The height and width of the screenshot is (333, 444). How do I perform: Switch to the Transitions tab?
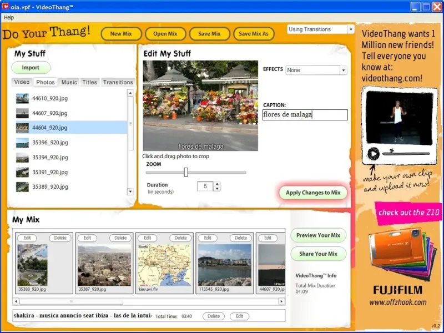(118, 82)
